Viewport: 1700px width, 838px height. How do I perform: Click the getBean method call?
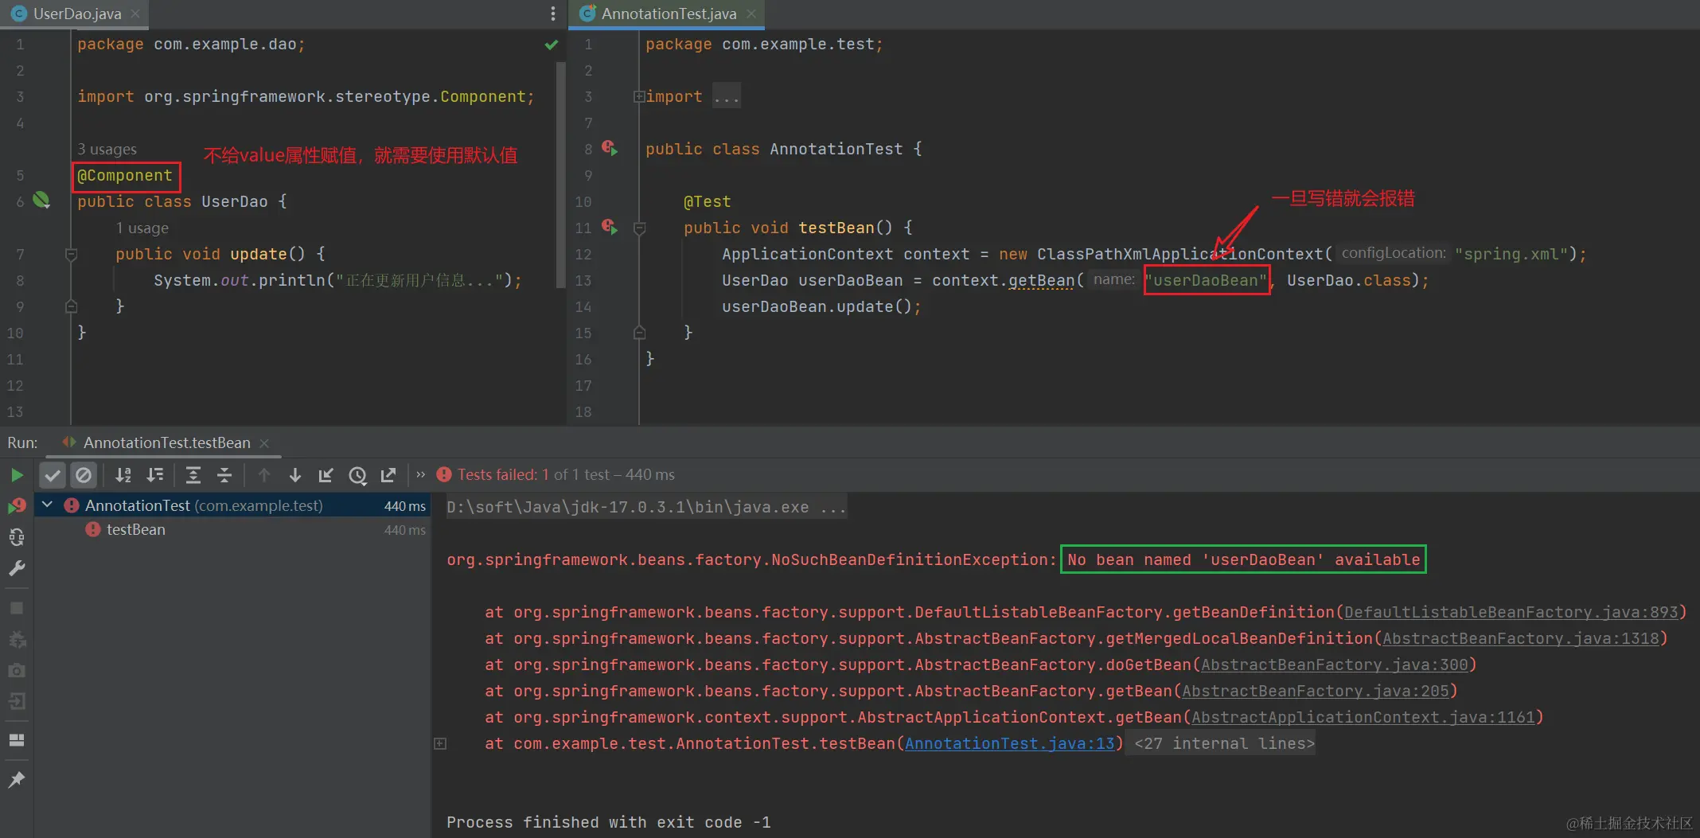click(1041, 280)
